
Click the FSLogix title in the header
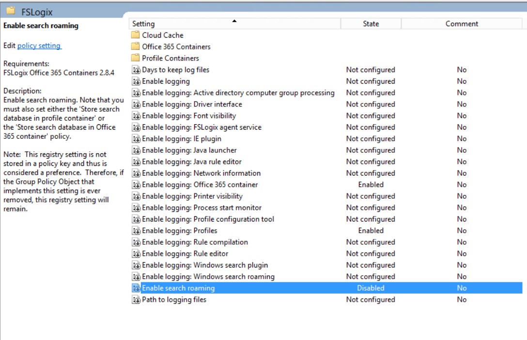point(37,13)
